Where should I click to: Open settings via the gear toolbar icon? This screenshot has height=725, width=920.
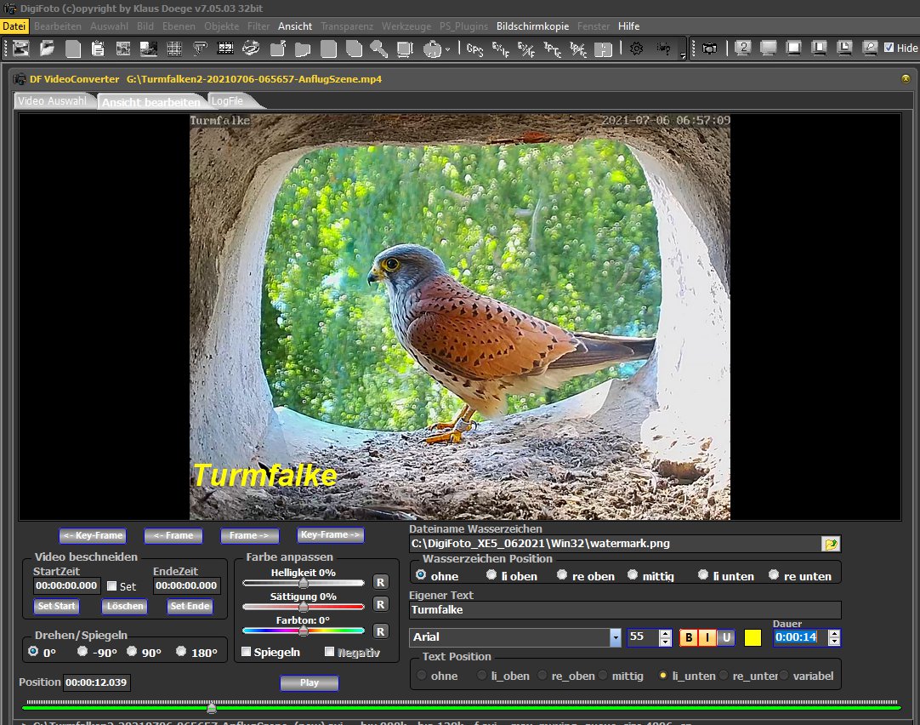point(636,49)
